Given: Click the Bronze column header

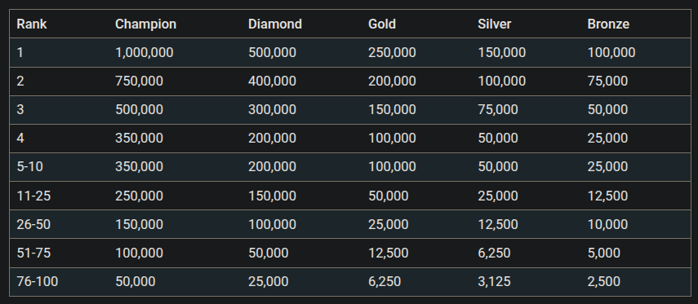Looking at the screenshot, I should 608,24.
